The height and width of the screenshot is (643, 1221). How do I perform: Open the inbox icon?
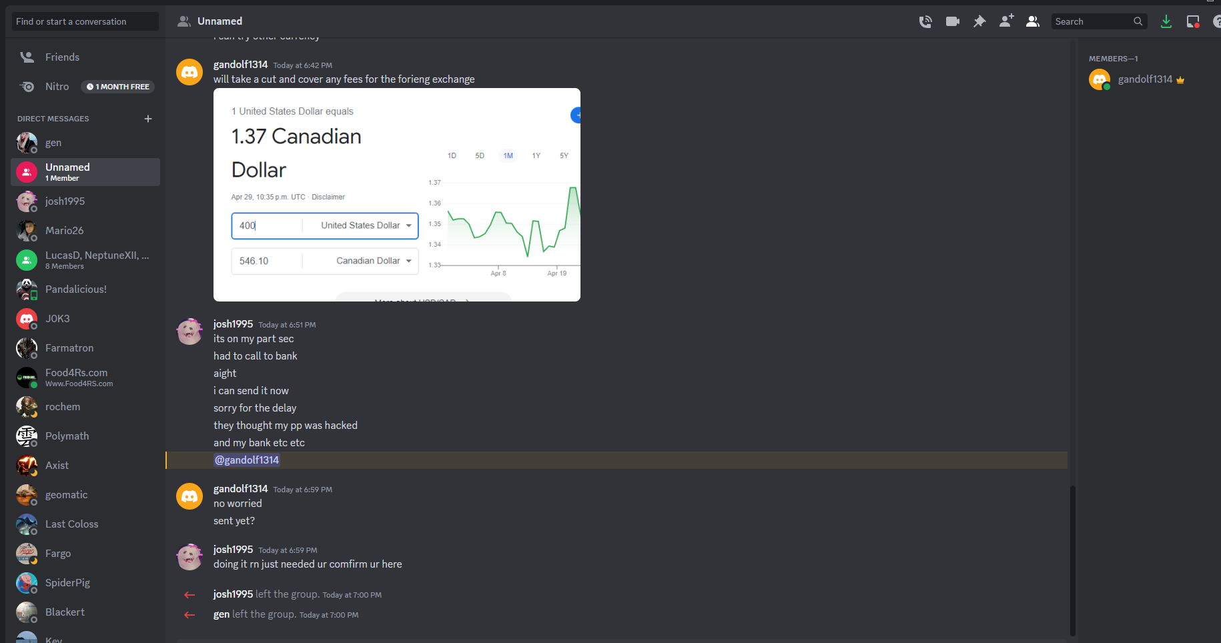[1193, 21]
